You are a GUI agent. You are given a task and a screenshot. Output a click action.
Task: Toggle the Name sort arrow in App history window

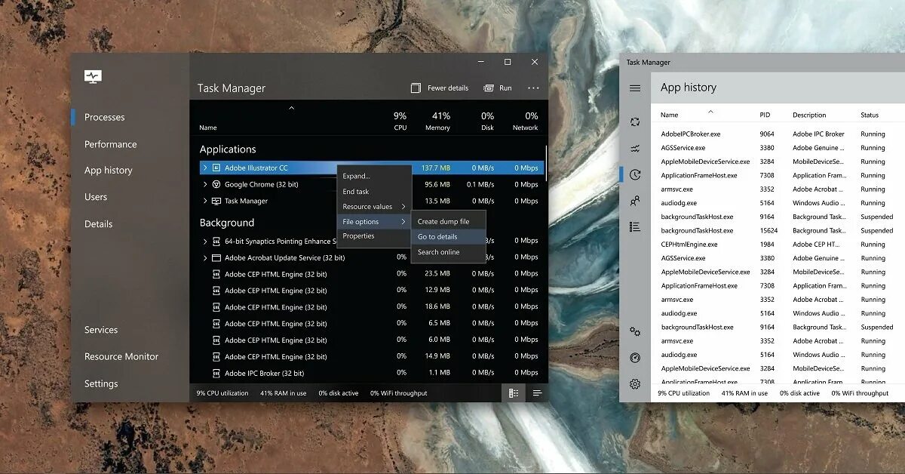click(x=710, y=112)
